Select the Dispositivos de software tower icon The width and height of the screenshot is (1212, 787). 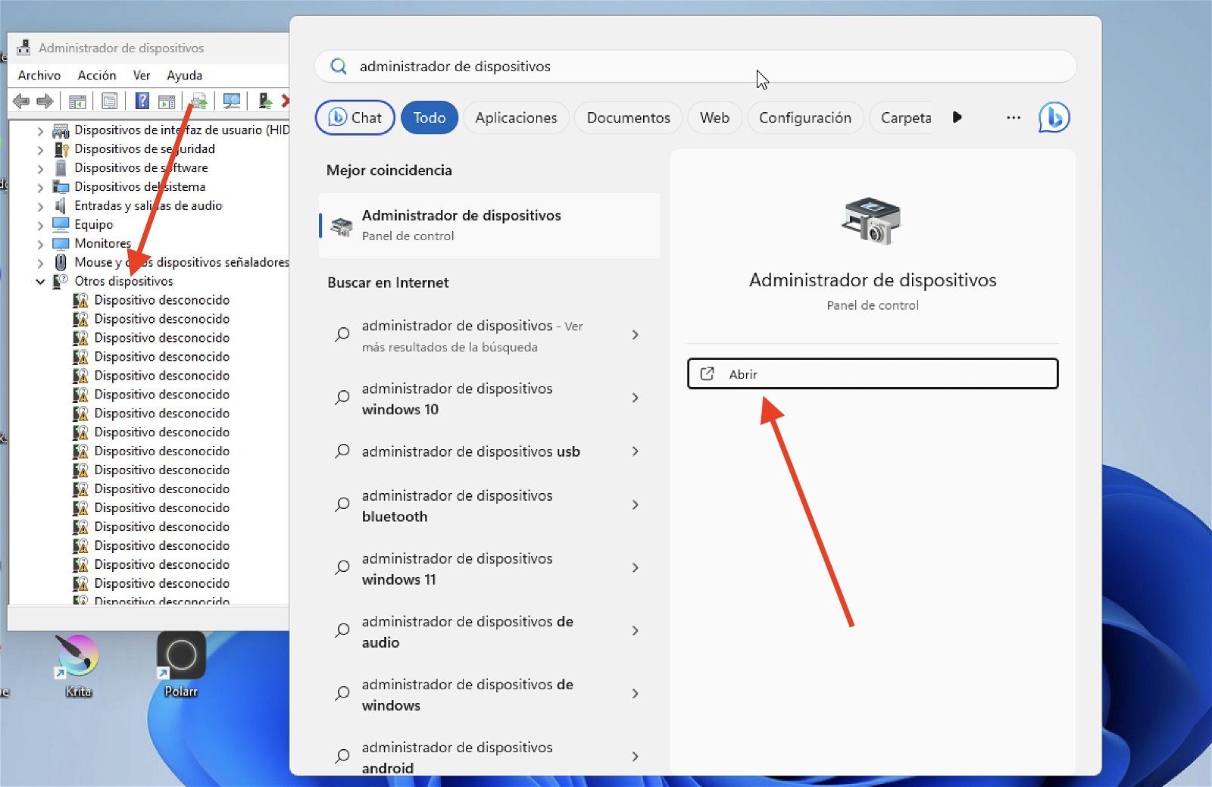coord(61,168)
